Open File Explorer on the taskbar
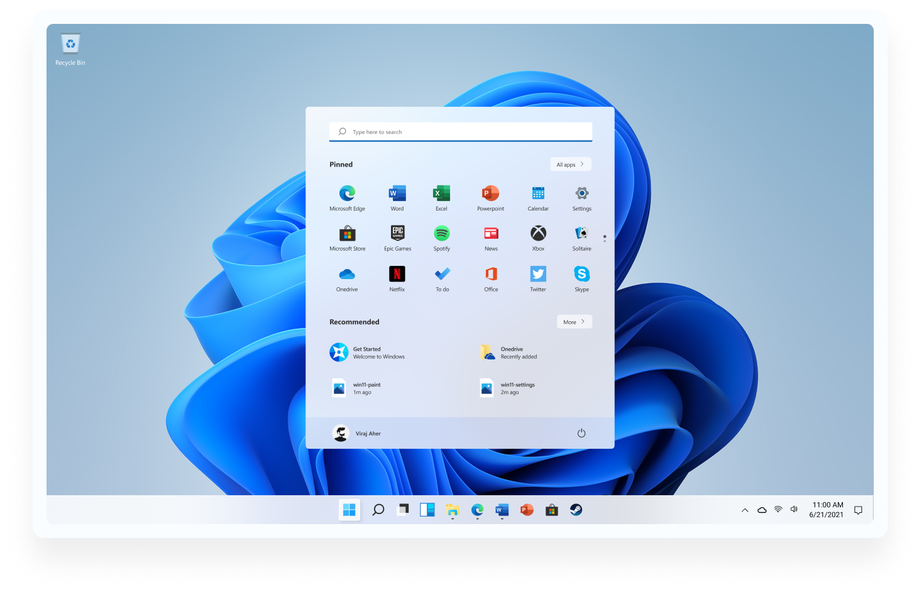Viewport: 919px width, 592px height. [453, 510]
